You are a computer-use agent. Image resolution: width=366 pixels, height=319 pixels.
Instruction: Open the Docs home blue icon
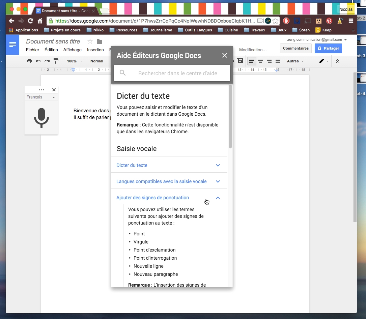pyautogui.click(x=12, y=45)
